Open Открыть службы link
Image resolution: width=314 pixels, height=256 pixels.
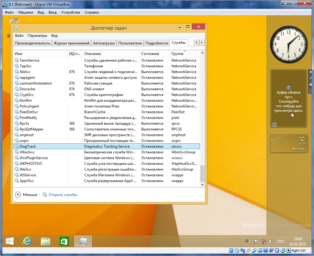pos(60,194)
